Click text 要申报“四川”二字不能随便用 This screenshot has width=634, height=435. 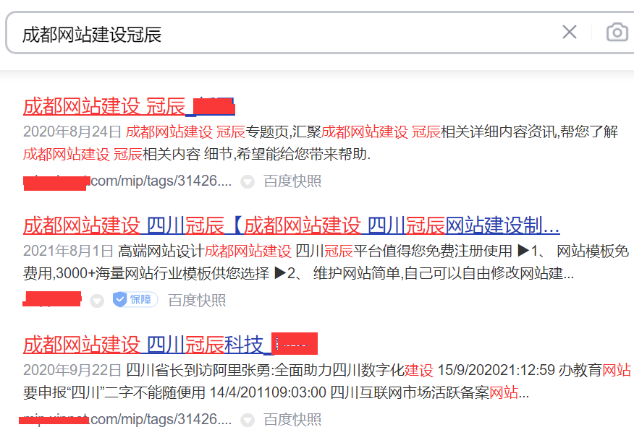[114, 392]
